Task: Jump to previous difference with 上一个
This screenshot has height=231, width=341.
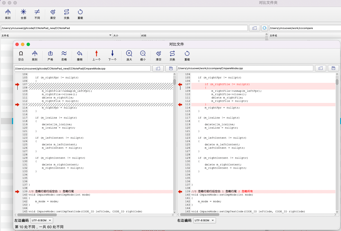Action: 97,55
